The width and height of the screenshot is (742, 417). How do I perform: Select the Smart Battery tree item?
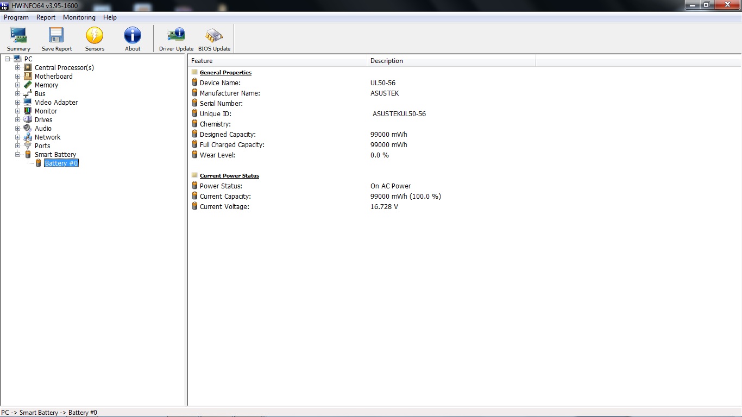coord(55,154)
